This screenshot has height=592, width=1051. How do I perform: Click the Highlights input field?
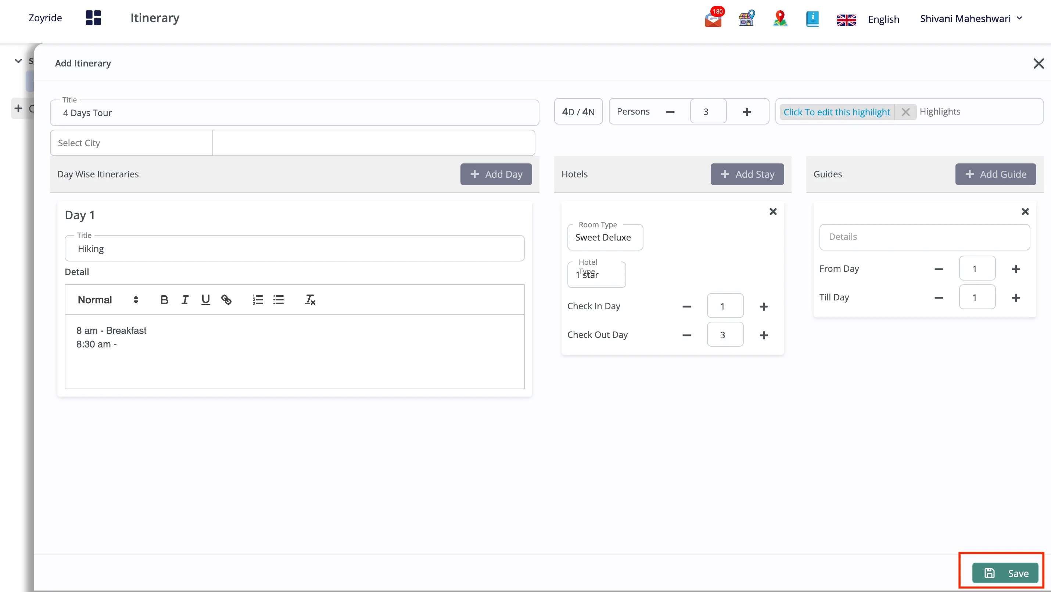[x=979, y=111]
